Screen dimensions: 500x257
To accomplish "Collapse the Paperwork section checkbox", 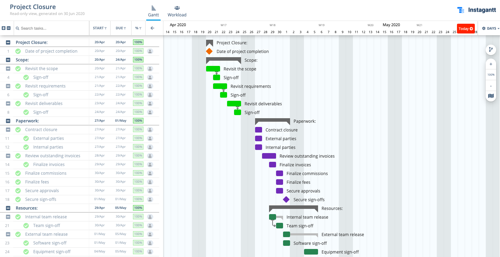I will [7, 121].
